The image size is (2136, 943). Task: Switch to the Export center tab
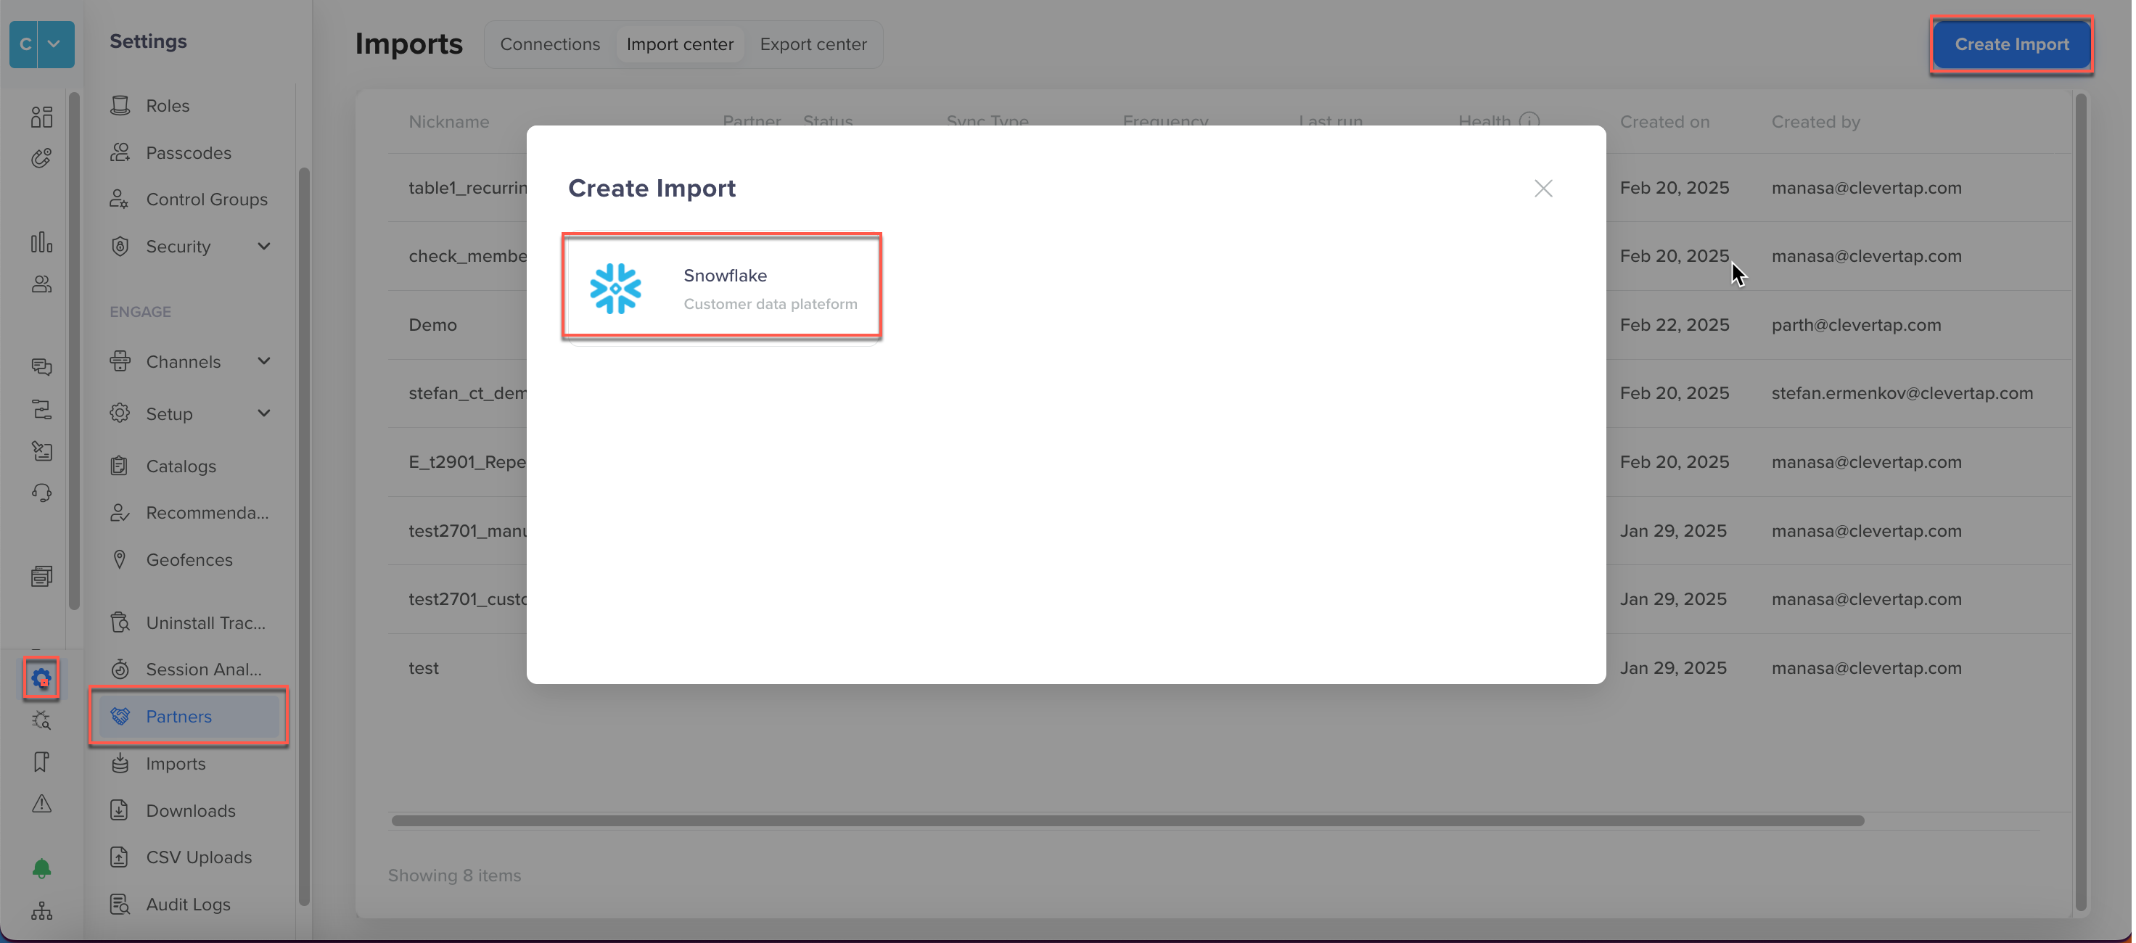813,44
